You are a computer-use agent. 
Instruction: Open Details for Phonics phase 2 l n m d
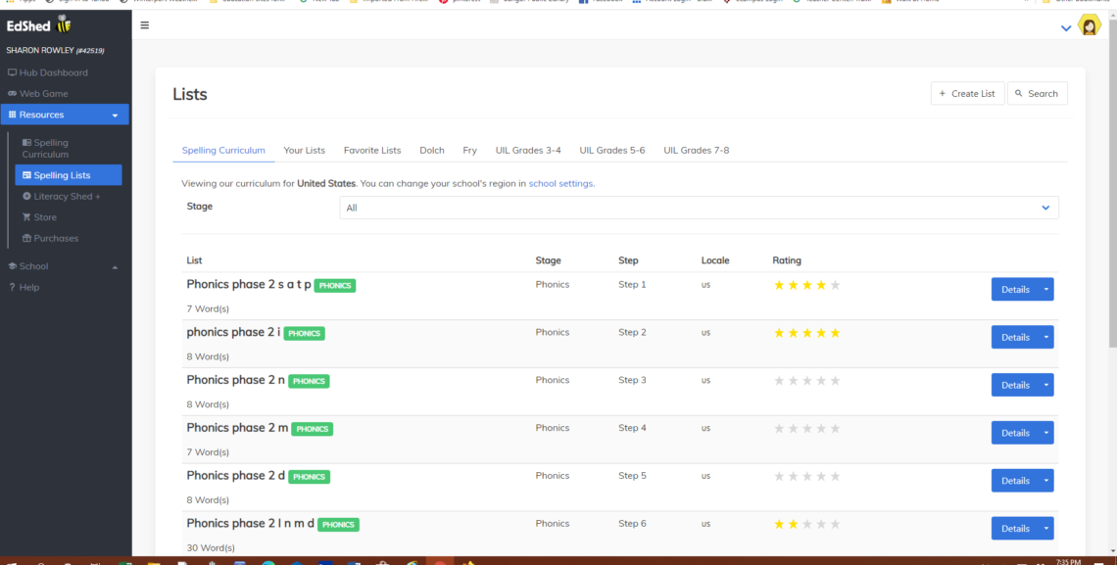tap(1015, 528)
